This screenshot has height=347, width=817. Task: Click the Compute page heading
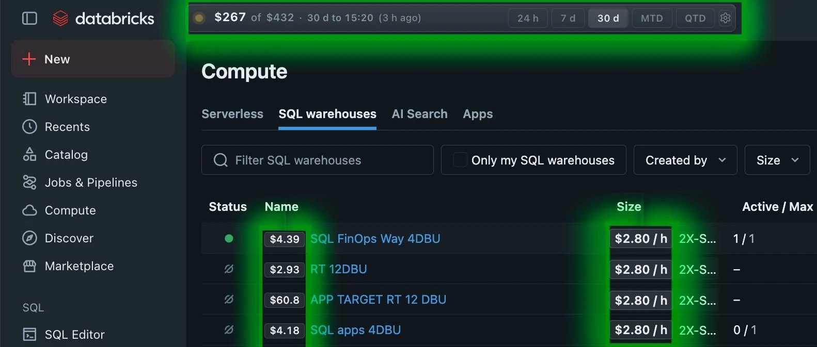point(244,72)
